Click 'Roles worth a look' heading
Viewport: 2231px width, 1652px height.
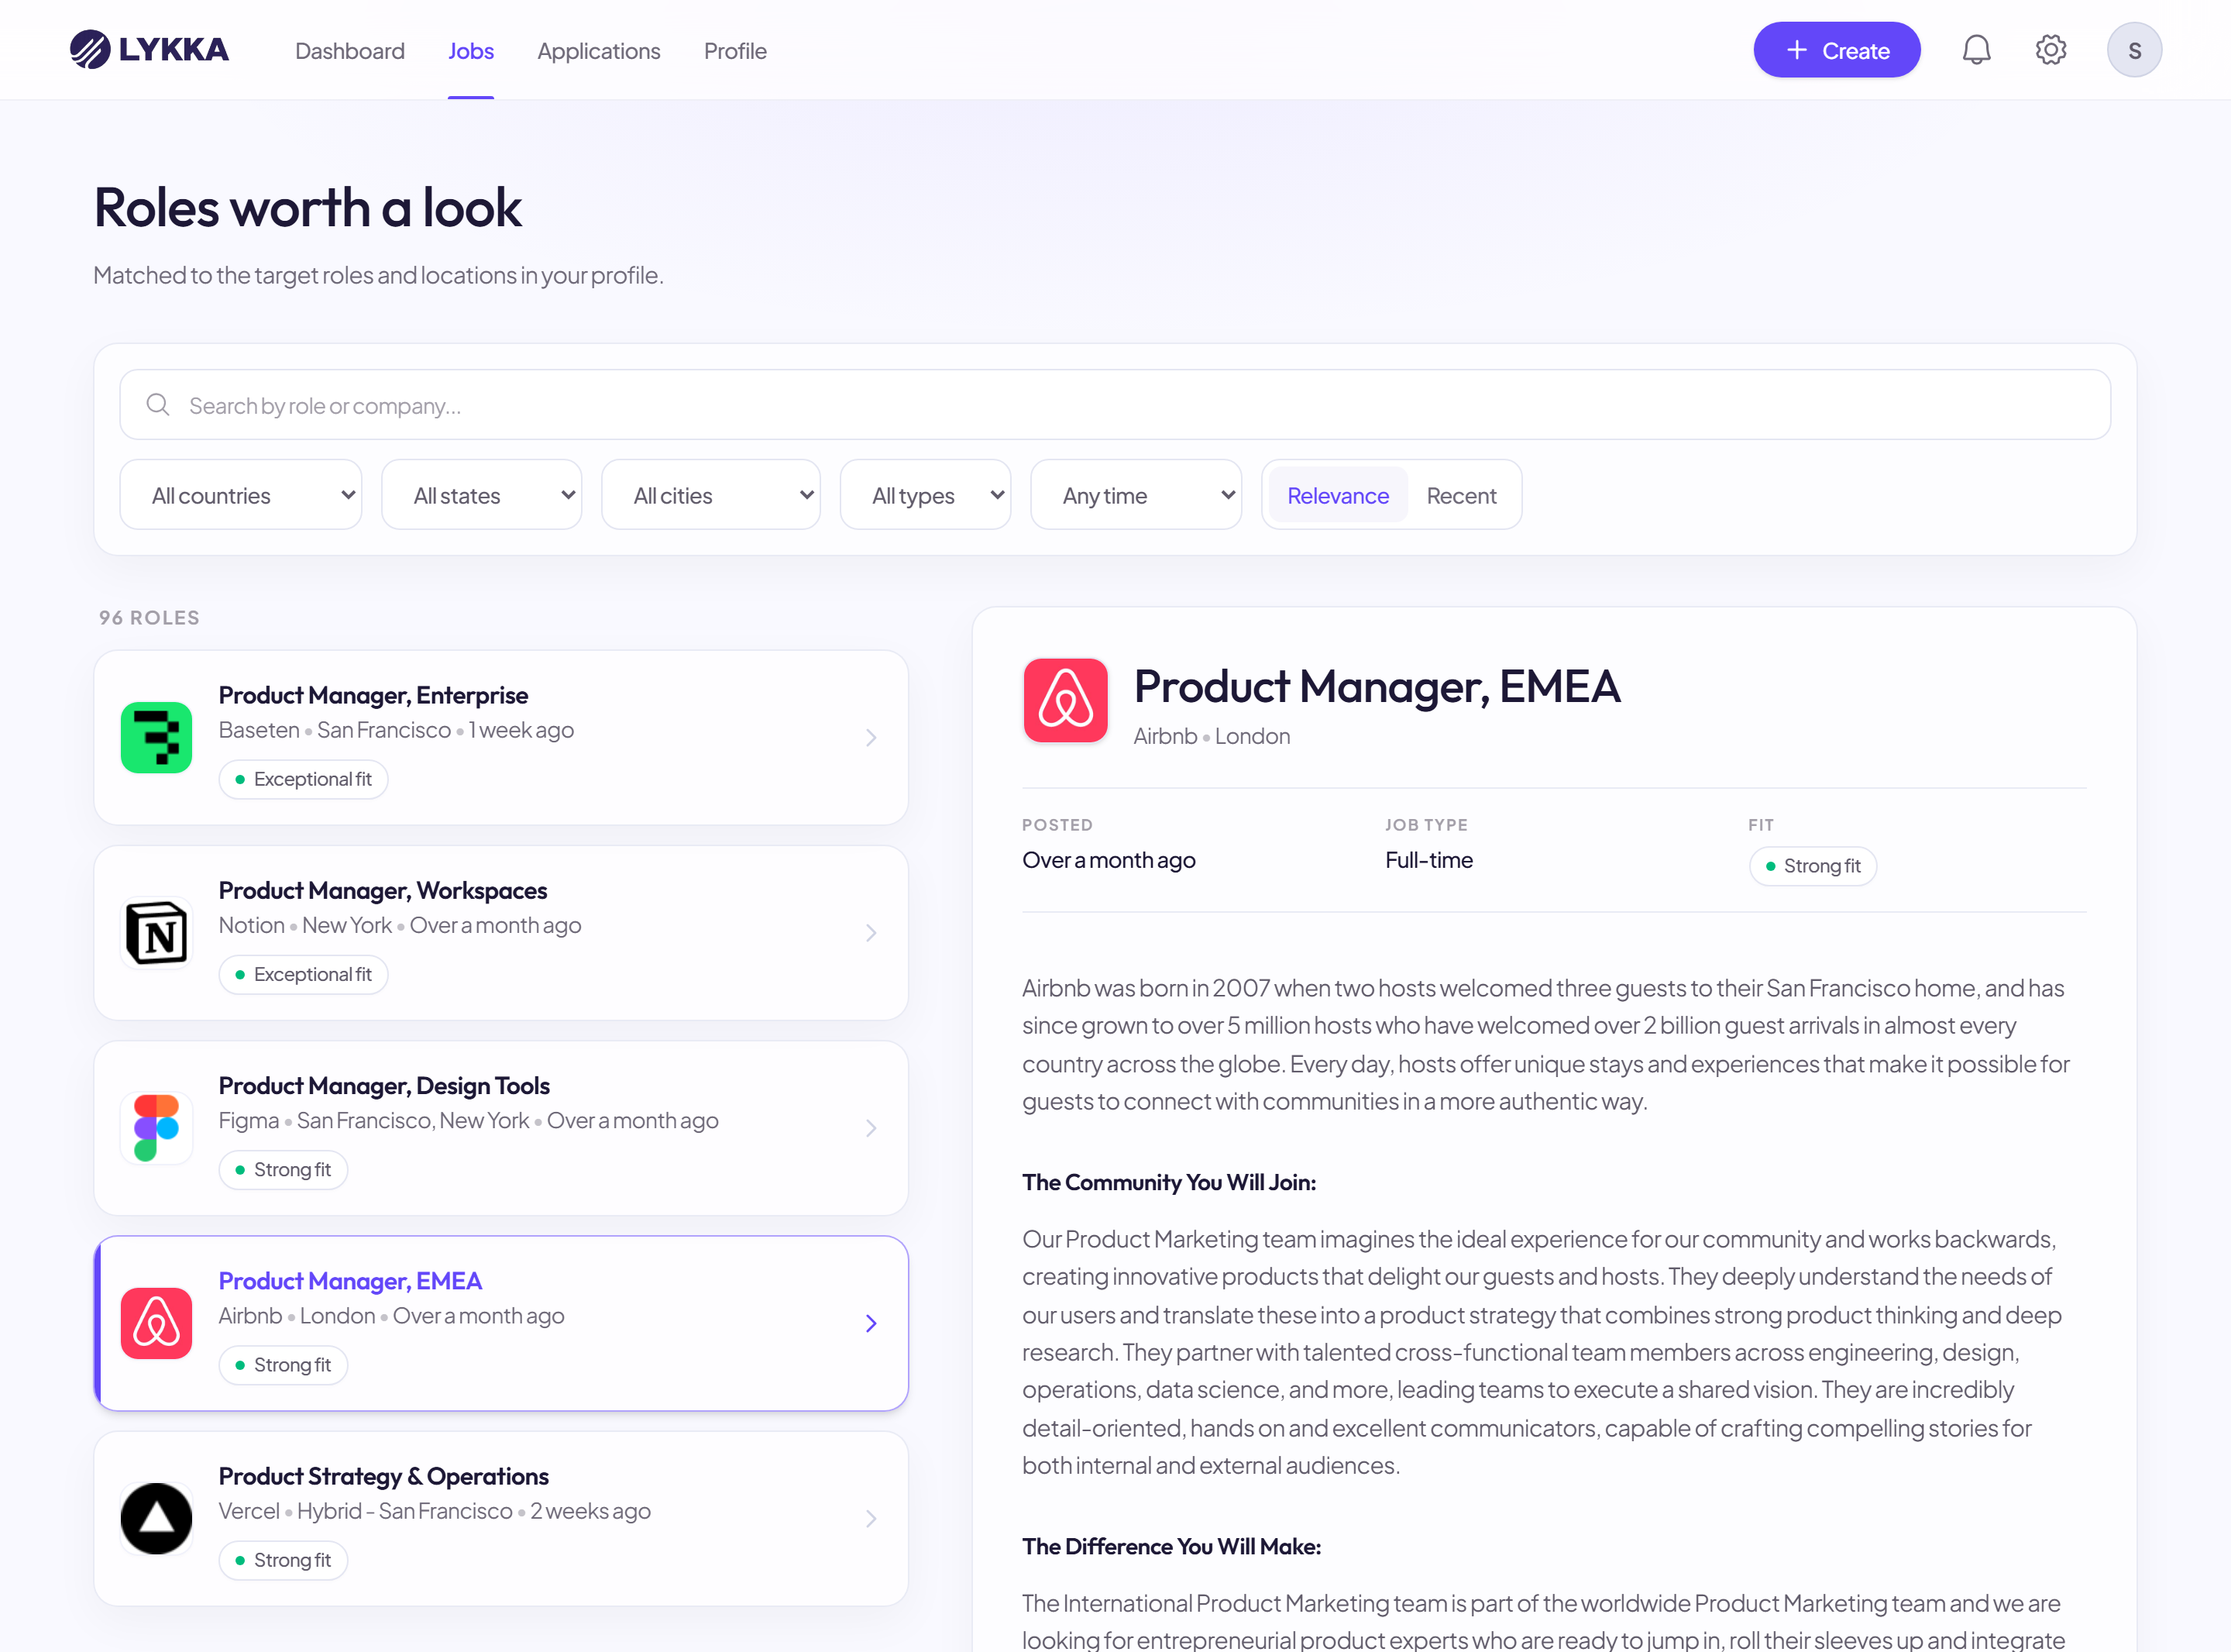(x=308, y=207)
